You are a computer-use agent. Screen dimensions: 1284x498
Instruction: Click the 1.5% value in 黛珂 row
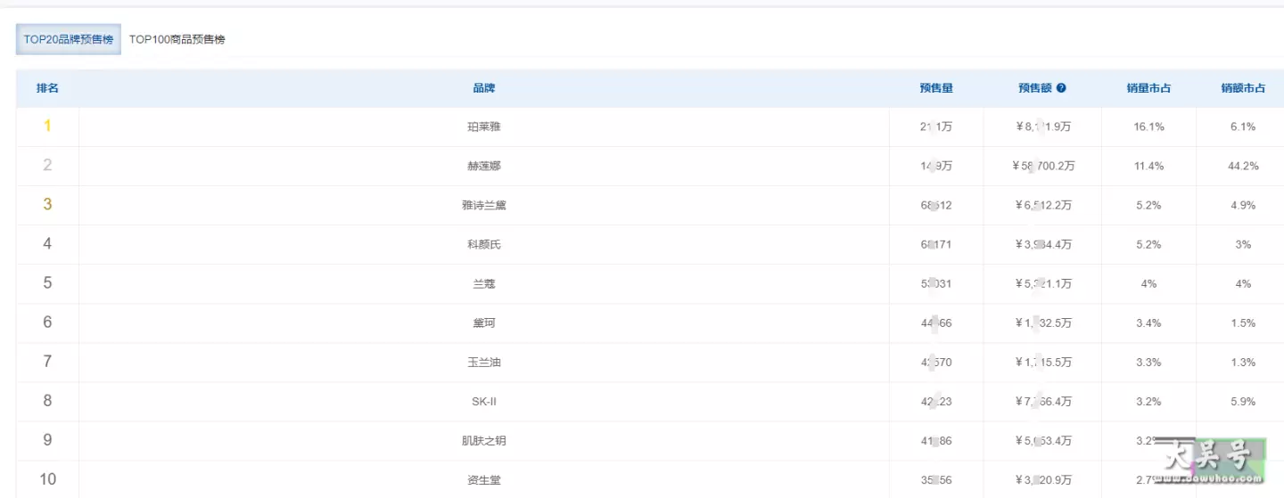tap(1243, 323)
